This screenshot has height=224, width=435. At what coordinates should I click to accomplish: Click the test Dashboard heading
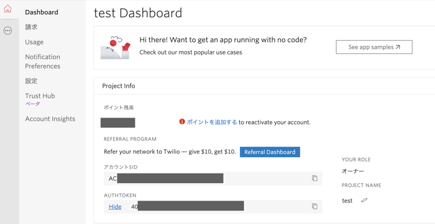tap(138, 13)
